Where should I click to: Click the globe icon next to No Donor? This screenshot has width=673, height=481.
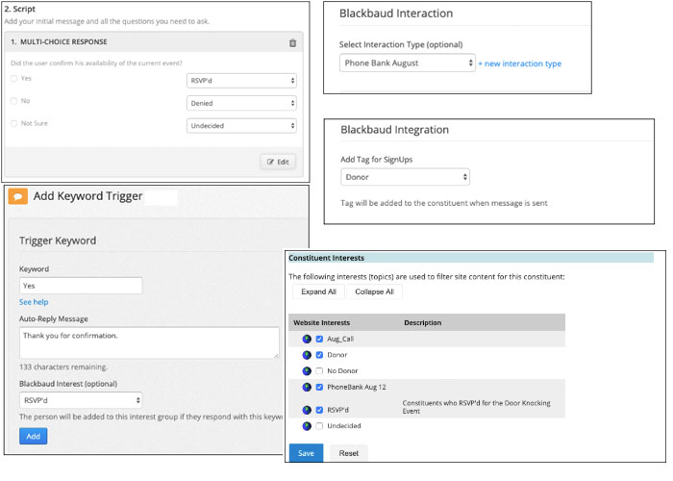click(307, 370)
